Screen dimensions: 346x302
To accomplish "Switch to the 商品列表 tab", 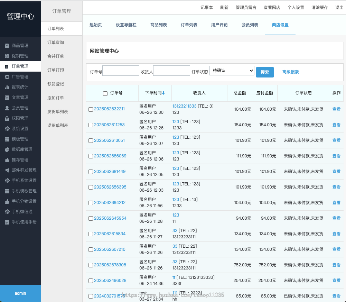I will (158, 25).
